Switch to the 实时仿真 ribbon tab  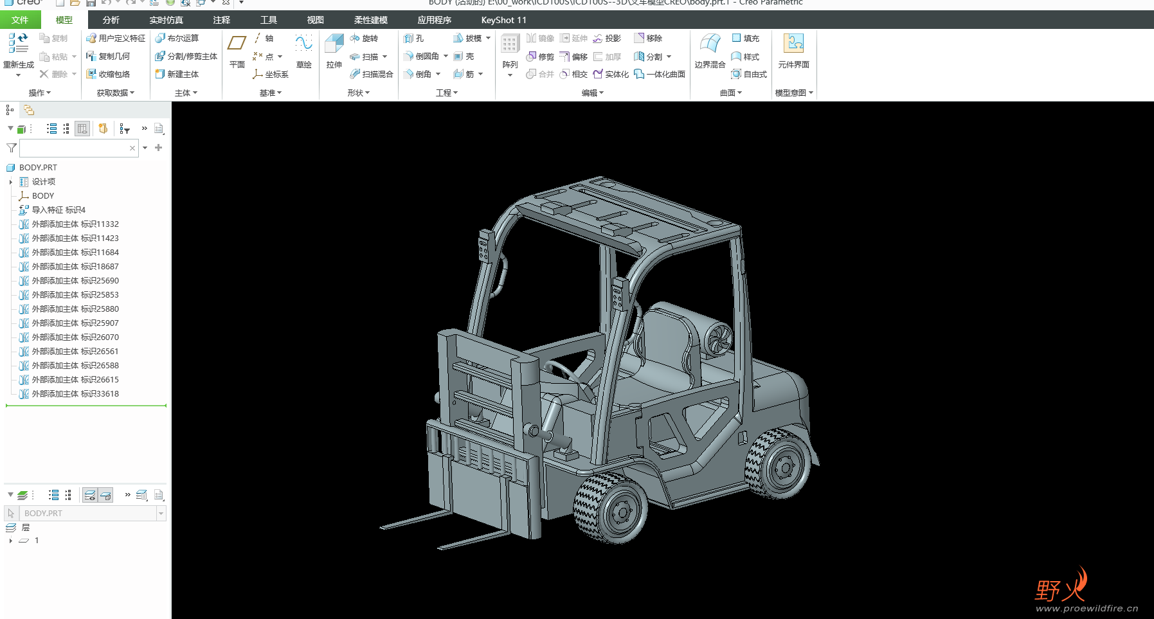point(167,20)
